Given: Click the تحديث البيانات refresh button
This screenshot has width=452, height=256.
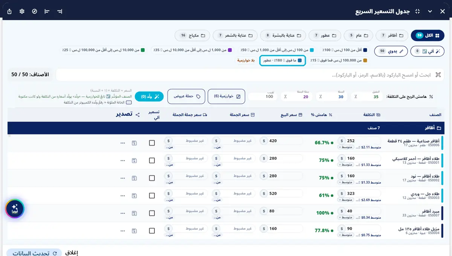Looking at the screenshot, I should 34,253.
